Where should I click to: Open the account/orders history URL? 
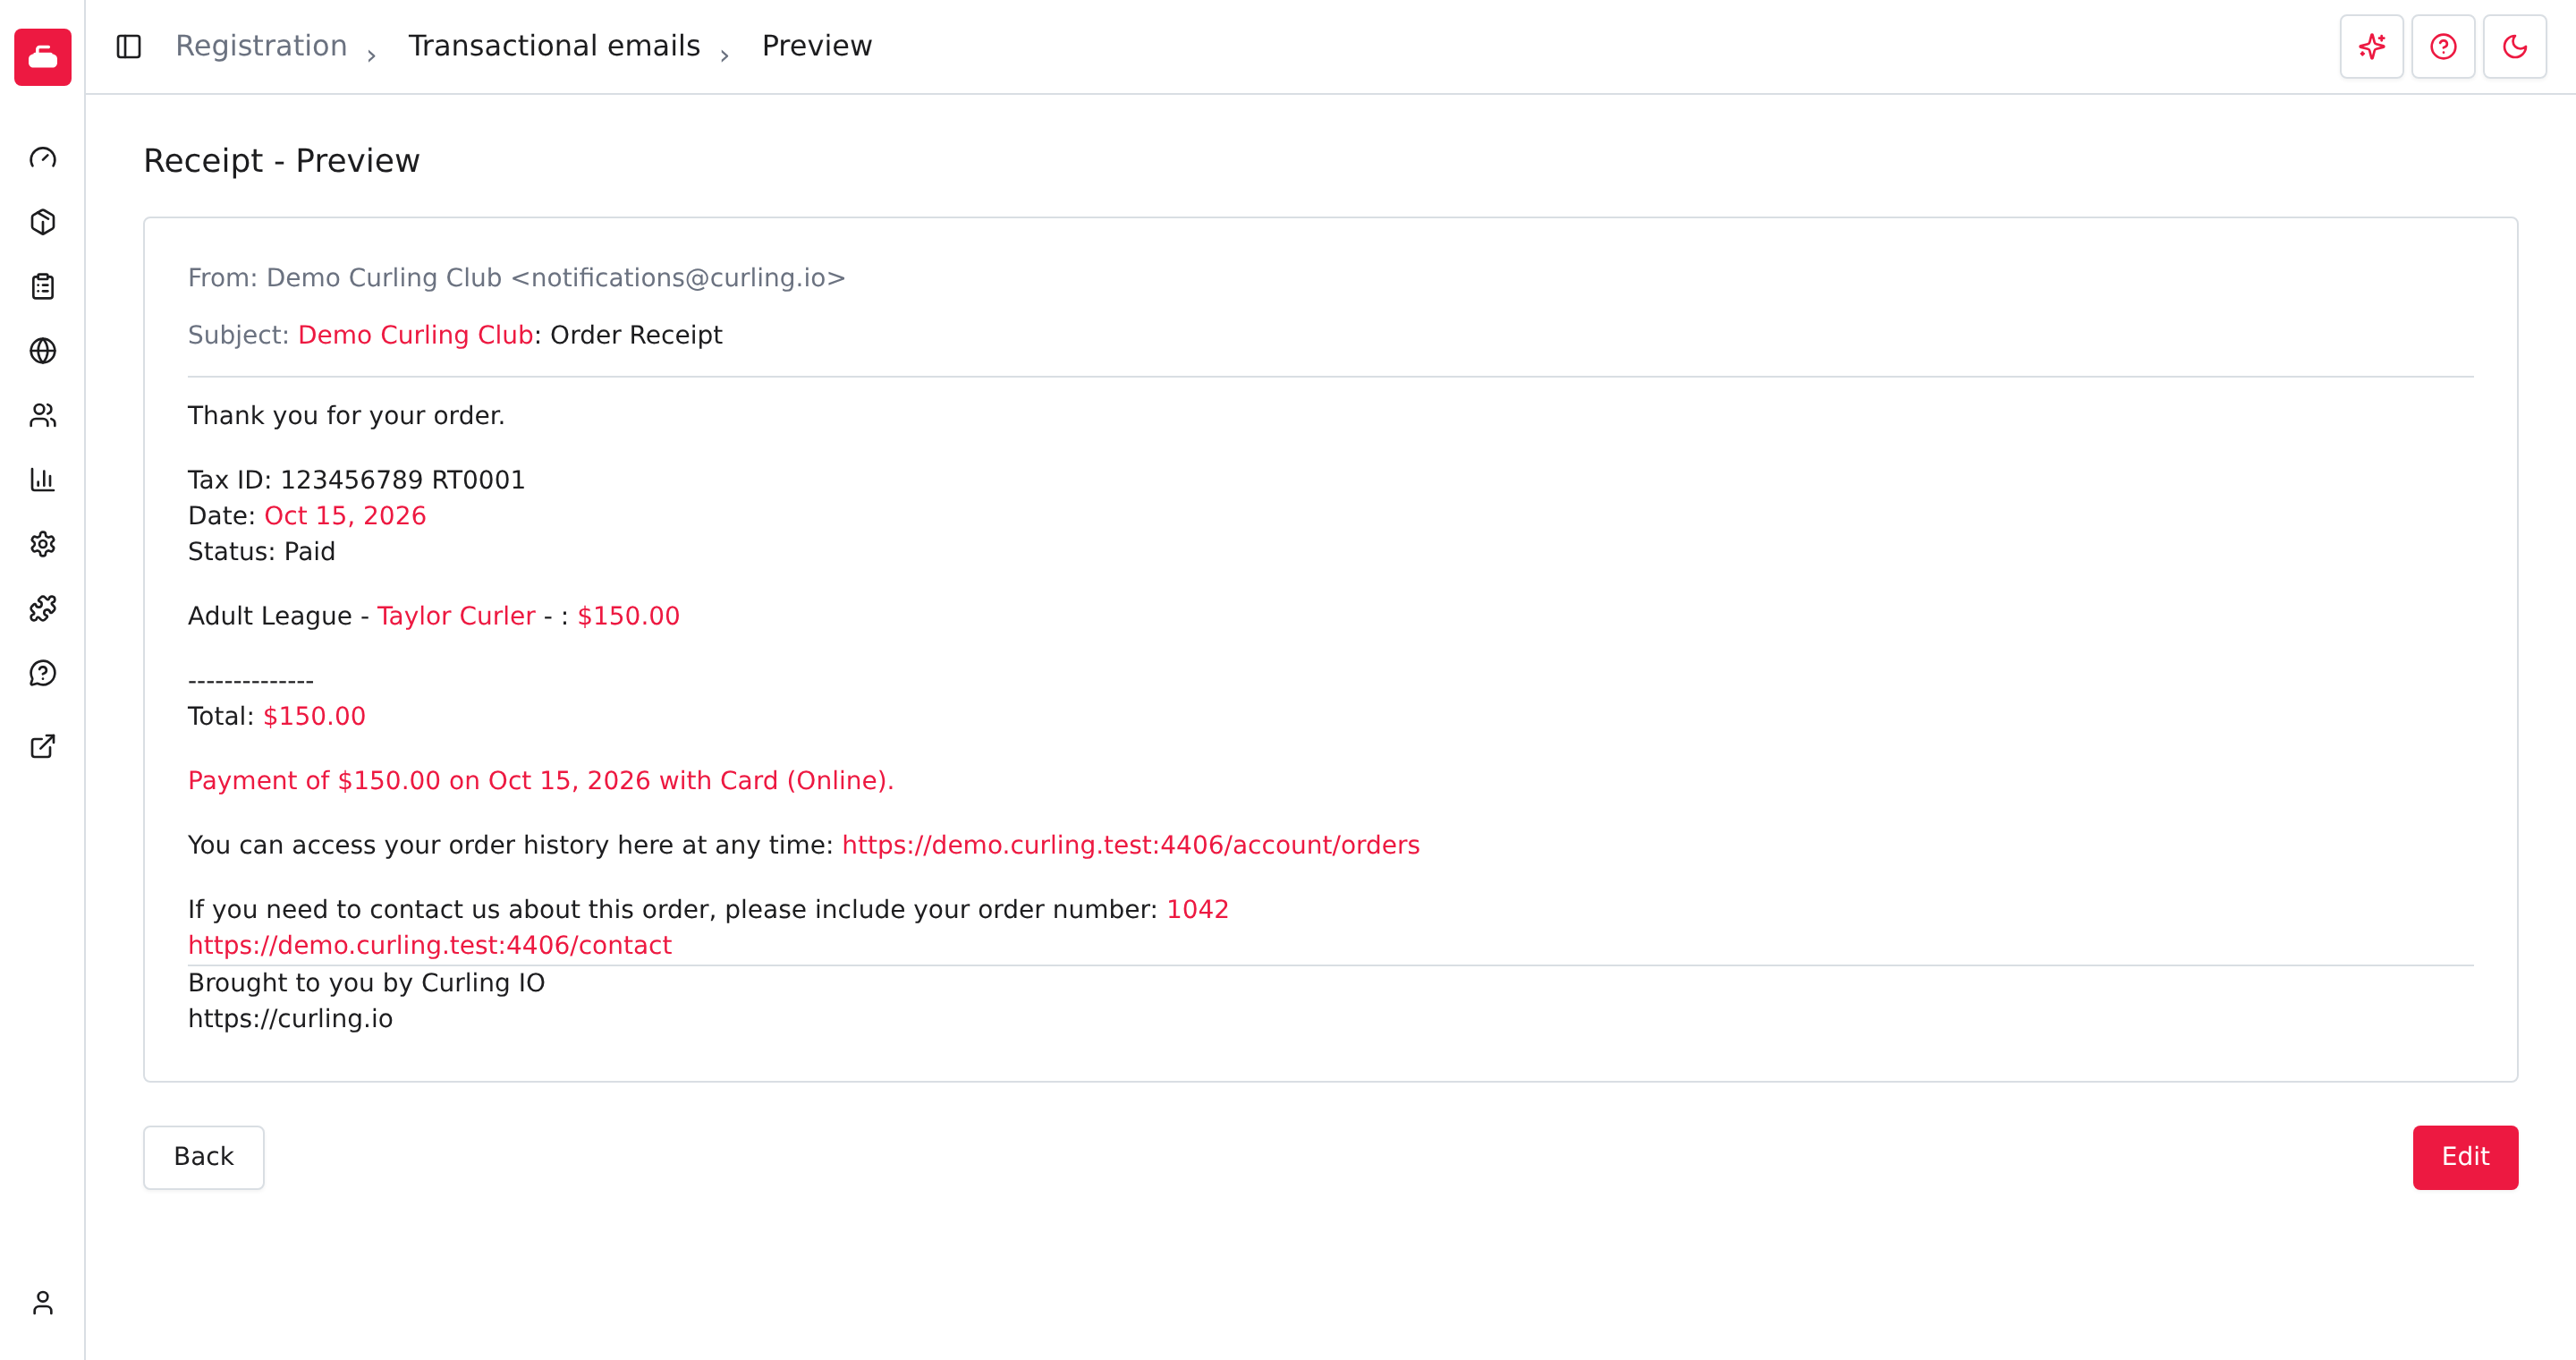coord(1130,845)
